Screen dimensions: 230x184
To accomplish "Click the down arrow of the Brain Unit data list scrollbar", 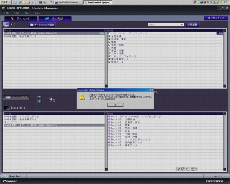I will [106, 169].
